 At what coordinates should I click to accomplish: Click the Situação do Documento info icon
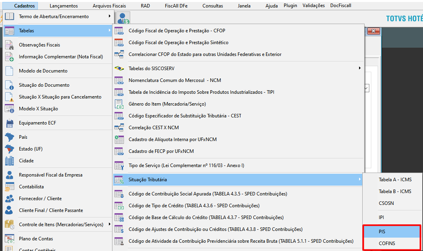(x=9, y=85)
